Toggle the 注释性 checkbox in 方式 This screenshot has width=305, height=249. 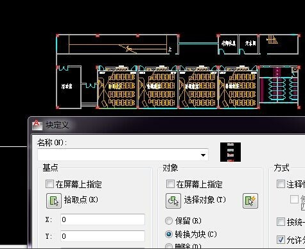[x=281, y=184]
